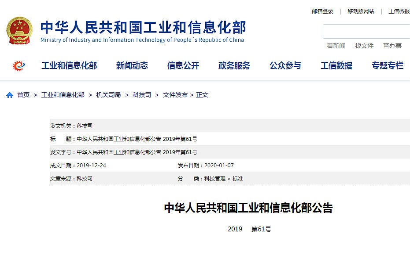
Task: Switch to the 找文件 search tab
Action: (365, 46)
